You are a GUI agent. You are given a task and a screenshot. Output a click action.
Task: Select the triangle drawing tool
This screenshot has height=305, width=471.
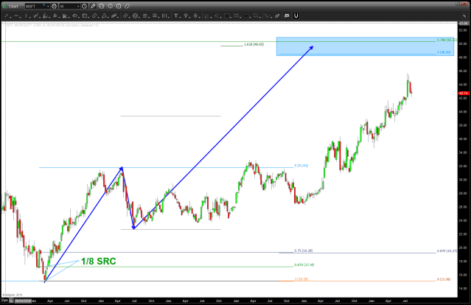point(104,15)
